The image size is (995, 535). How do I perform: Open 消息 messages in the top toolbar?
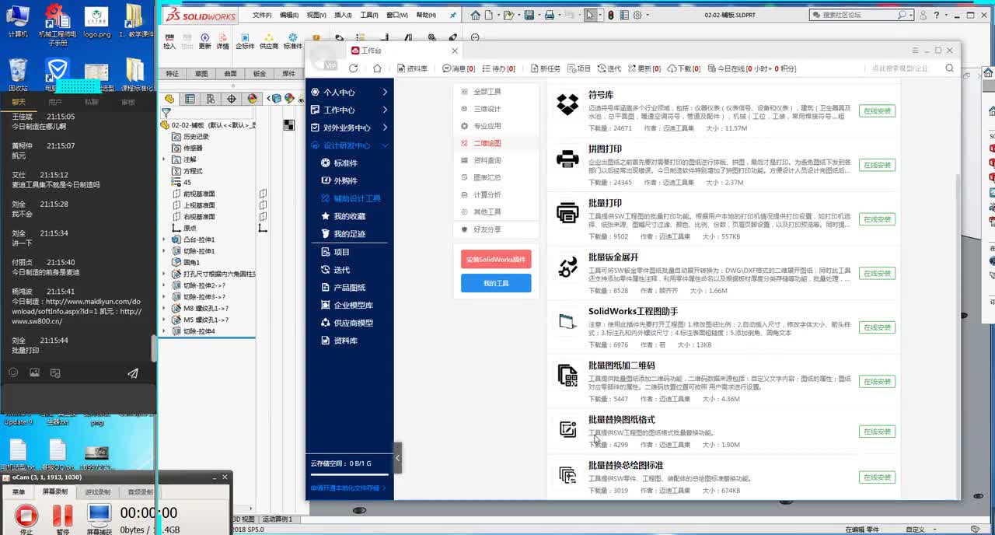pyautogui.click(x=458, y=68)
